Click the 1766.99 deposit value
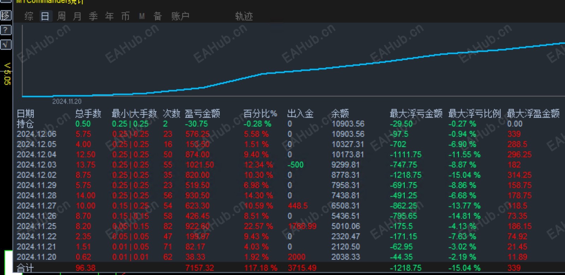 (302, 226)
